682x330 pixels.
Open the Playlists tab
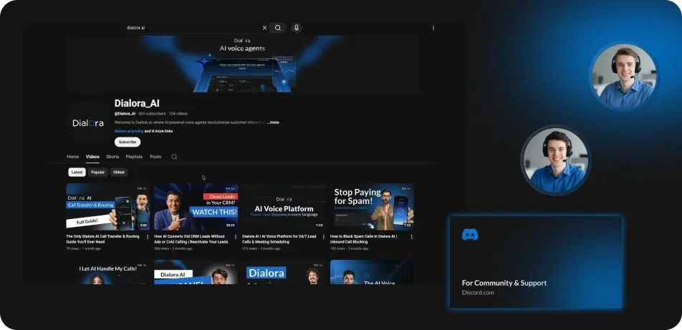134,157
